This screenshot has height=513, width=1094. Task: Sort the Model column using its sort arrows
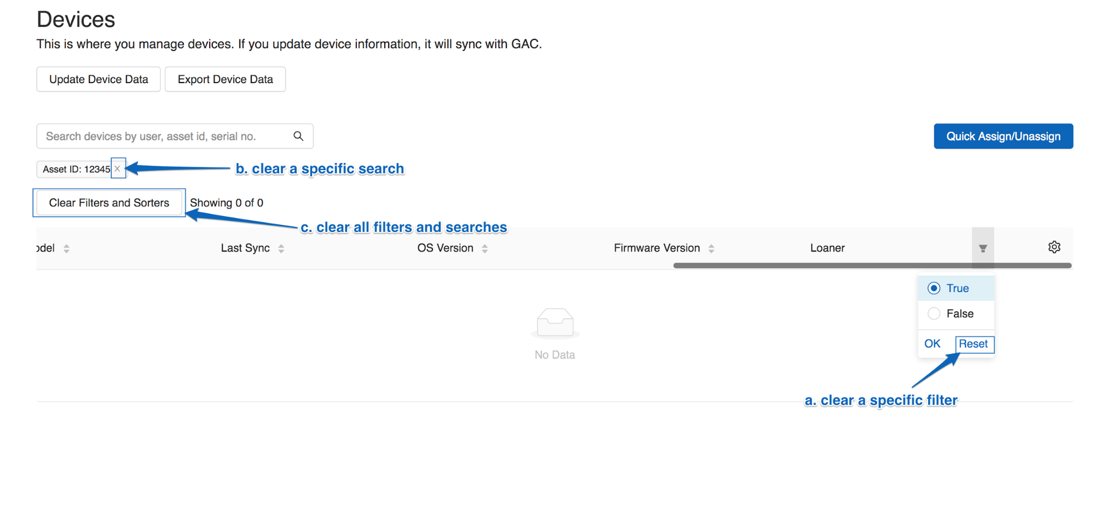(66, 248)
